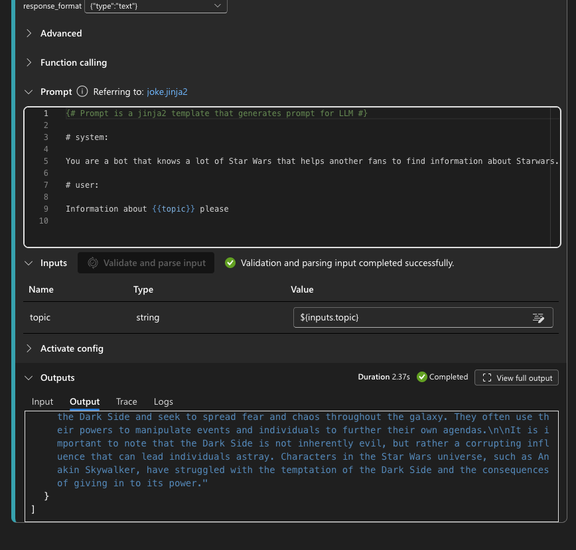
Task: Switch to the Input tab
Action: pos(42,401)
